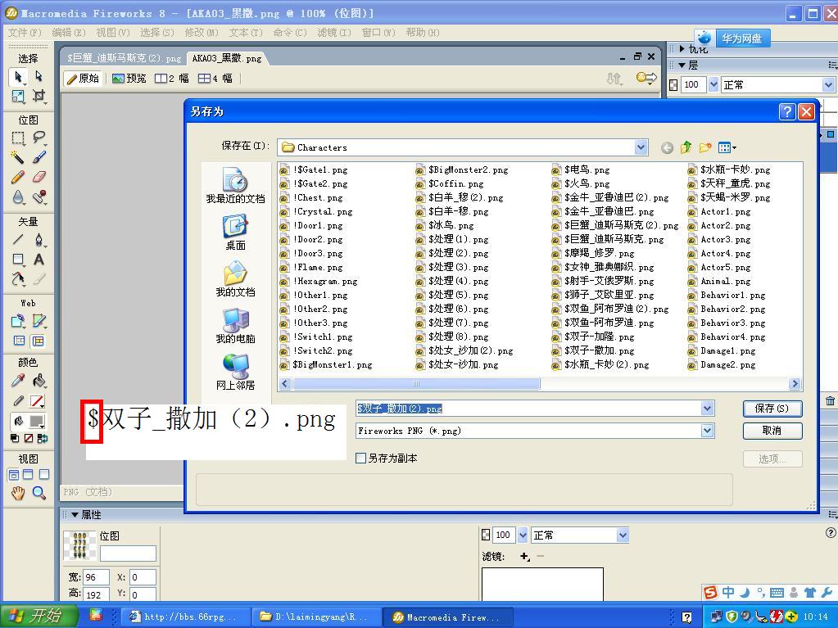
Task: Open the 保存在 Characters folder dropdown
Action: pyautogui.click(x=641, y=147)
